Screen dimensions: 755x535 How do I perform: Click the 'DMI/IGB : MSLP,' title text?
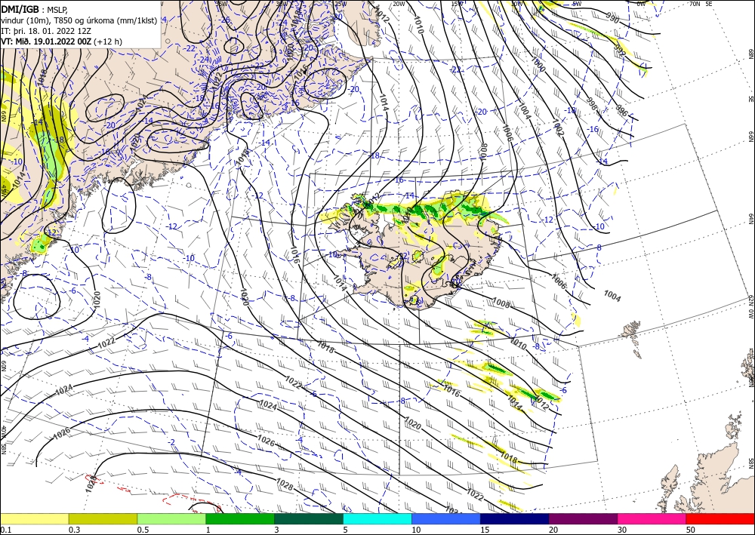pos(34,9)
